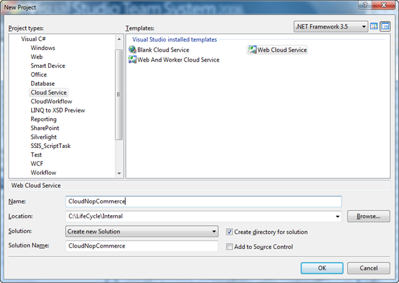Select Web project type

point(37,57)
